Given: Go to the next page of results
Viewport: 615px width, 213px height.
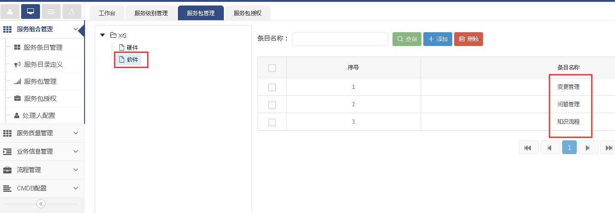Looking at the screenshot, I should (588, 148).
